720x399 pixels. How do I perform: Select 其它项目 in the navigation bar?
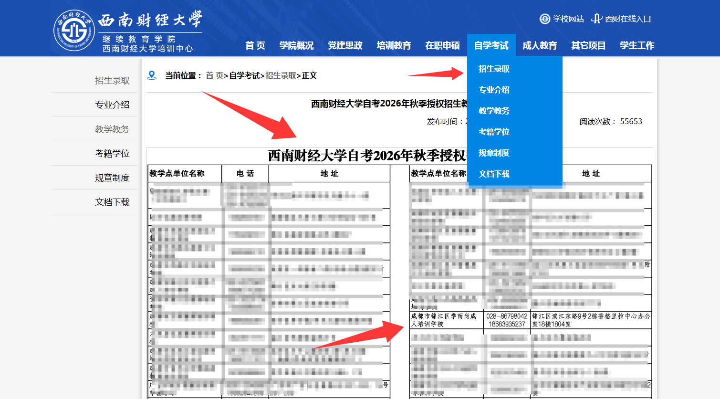[588, 45]
